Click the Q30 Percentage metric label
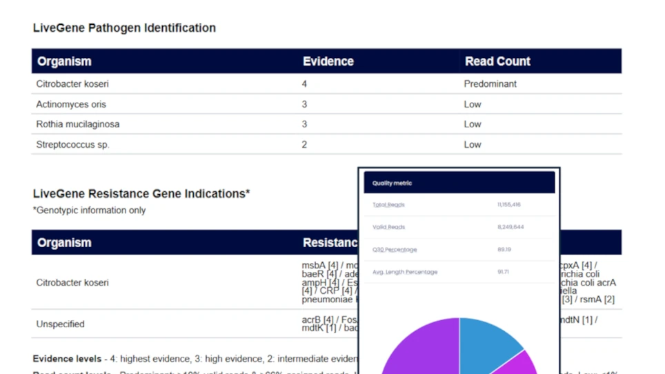The width and height of the screenshot is (665, 374). pos(395,250)
